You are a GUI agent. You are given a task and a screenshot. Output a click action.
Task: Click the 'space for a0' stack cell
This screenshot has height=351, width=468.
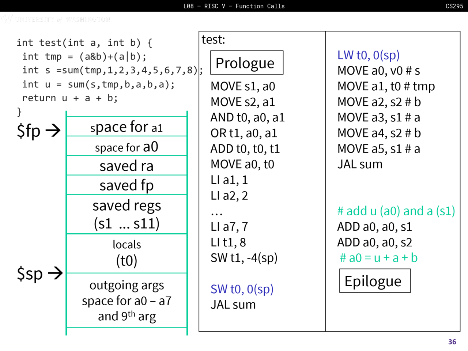point(127,147)
